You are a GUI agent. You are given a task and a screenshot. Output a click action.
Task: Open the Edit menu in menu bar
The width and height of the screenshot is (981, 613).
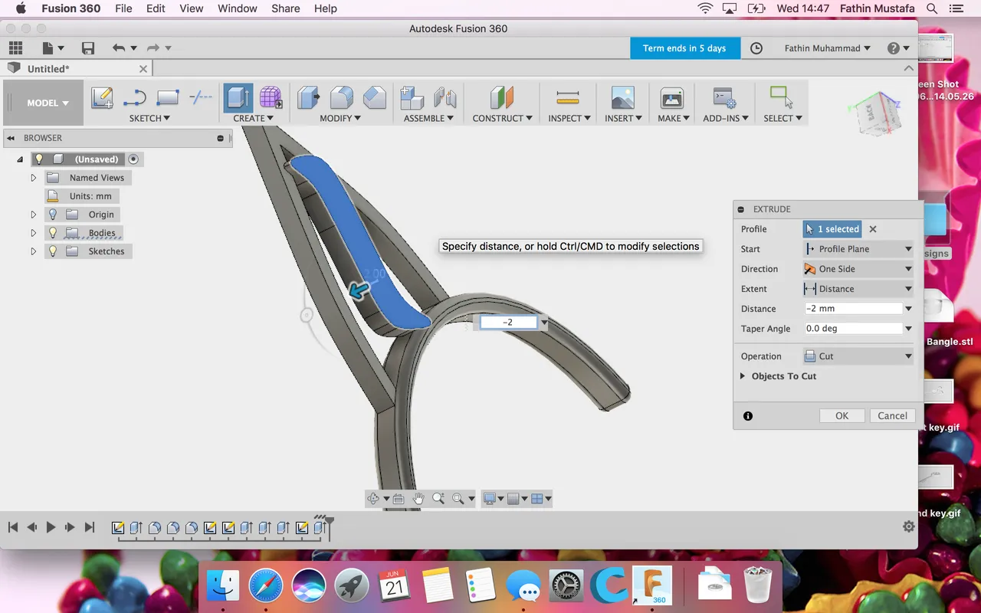(156, 8)
